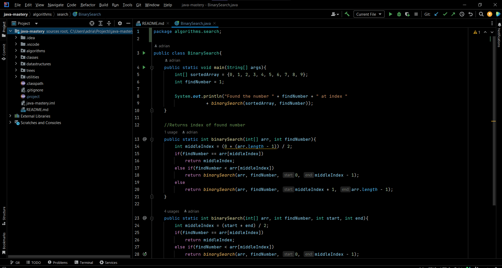Click the yellow warning stripe marker on scrollbar
The width and height of the screenshot is (502, 268).
tap(493, 121)
